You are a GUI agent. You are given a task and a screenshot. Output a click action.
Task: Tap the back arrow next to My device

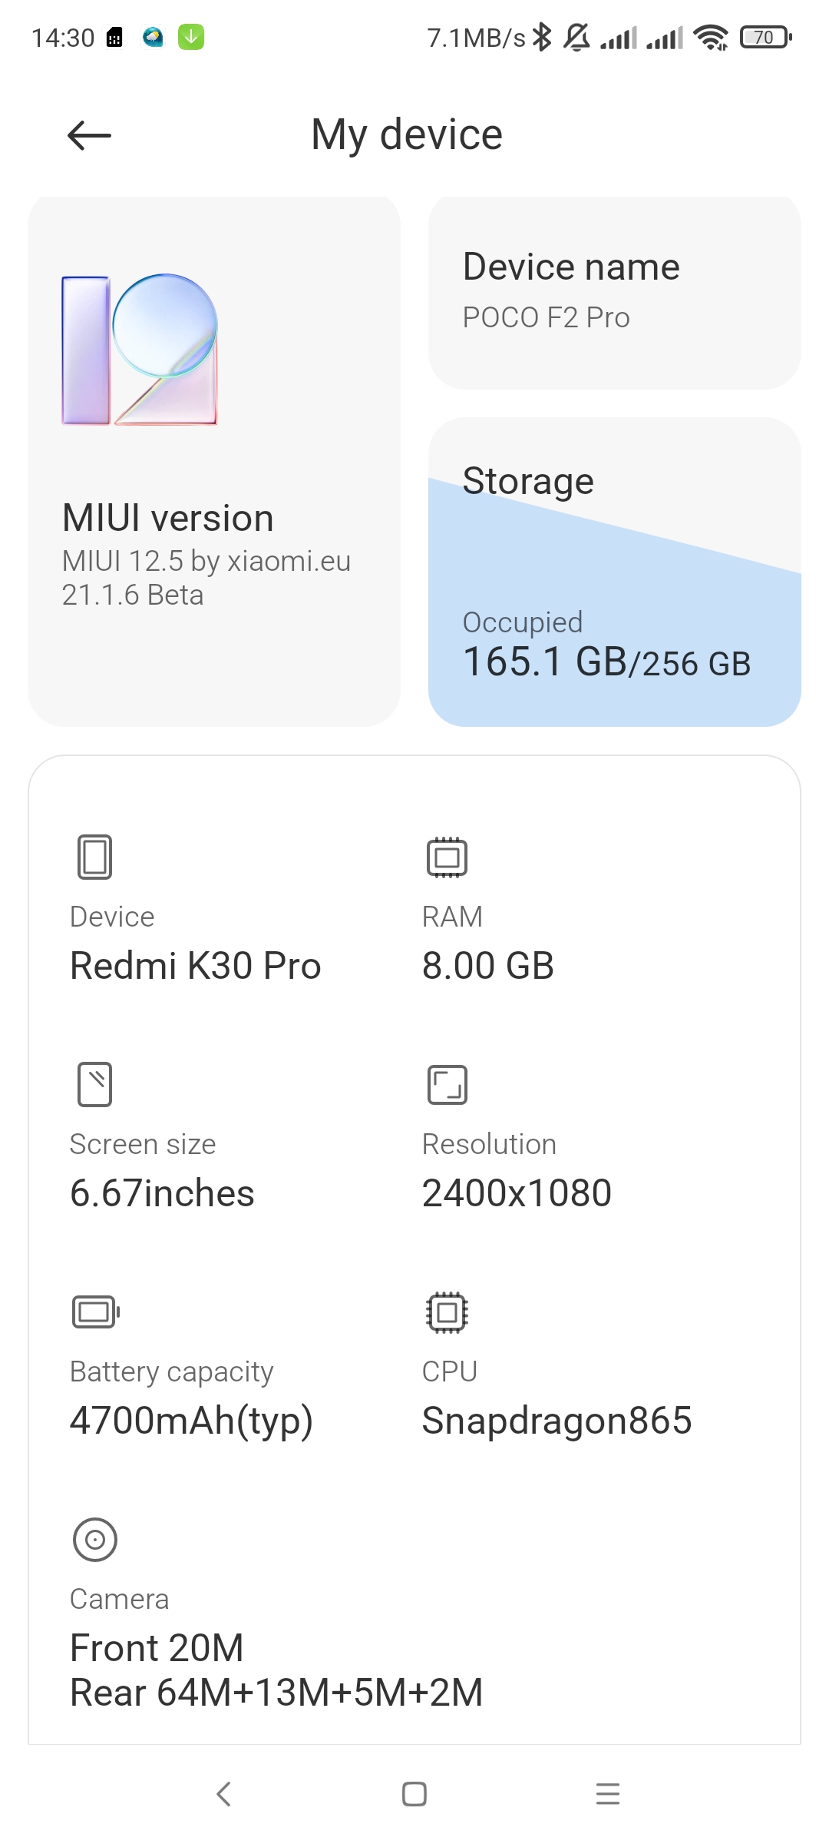pos(89,136)
